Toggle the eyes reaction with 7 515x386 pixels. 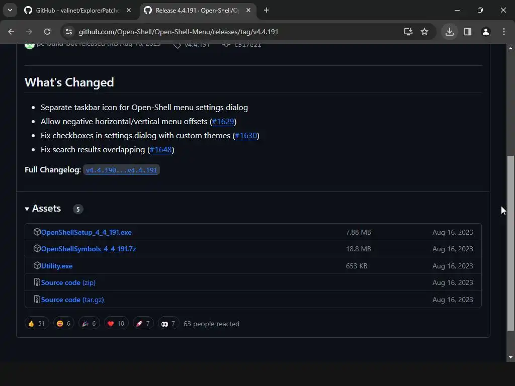[168, 324]
